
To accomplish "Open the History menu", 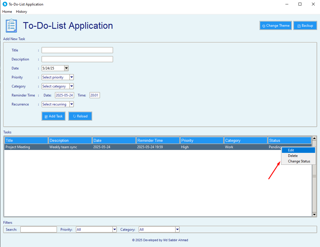I will click(x=22, y=12).
